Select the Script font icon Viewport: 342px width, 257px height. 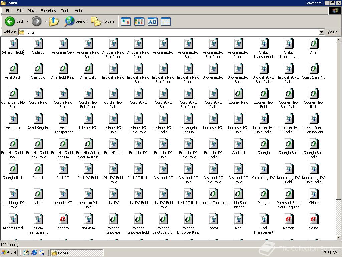pos(314,219)
